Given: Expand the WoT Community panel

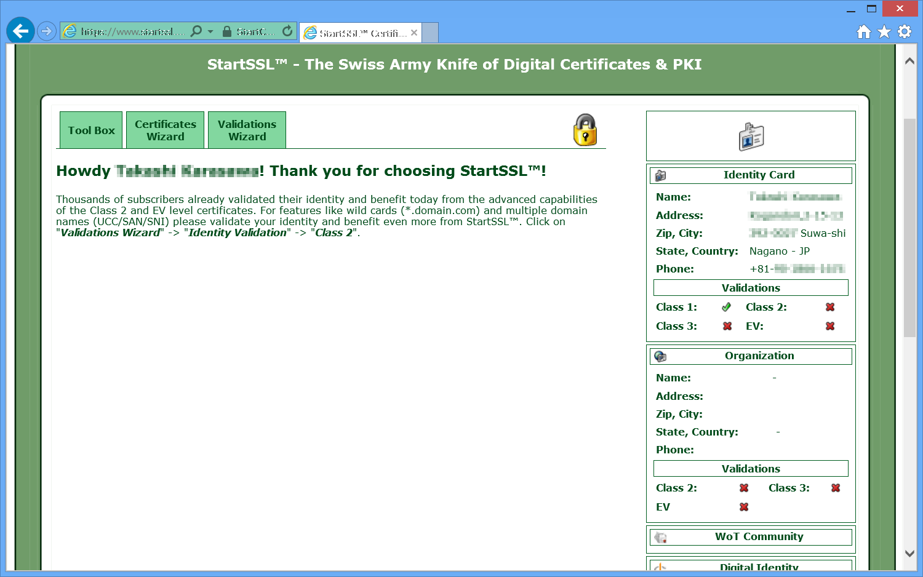Looking at the screenshot, I should point(759,537).
